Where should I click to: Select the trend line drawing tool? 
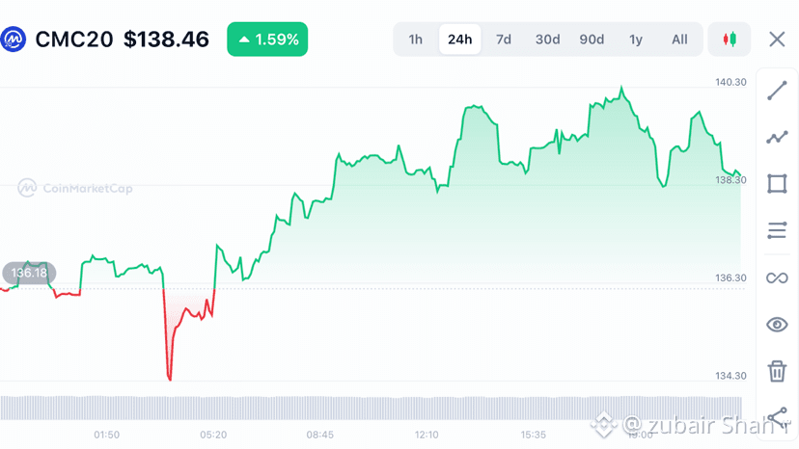tap(777, 91)
